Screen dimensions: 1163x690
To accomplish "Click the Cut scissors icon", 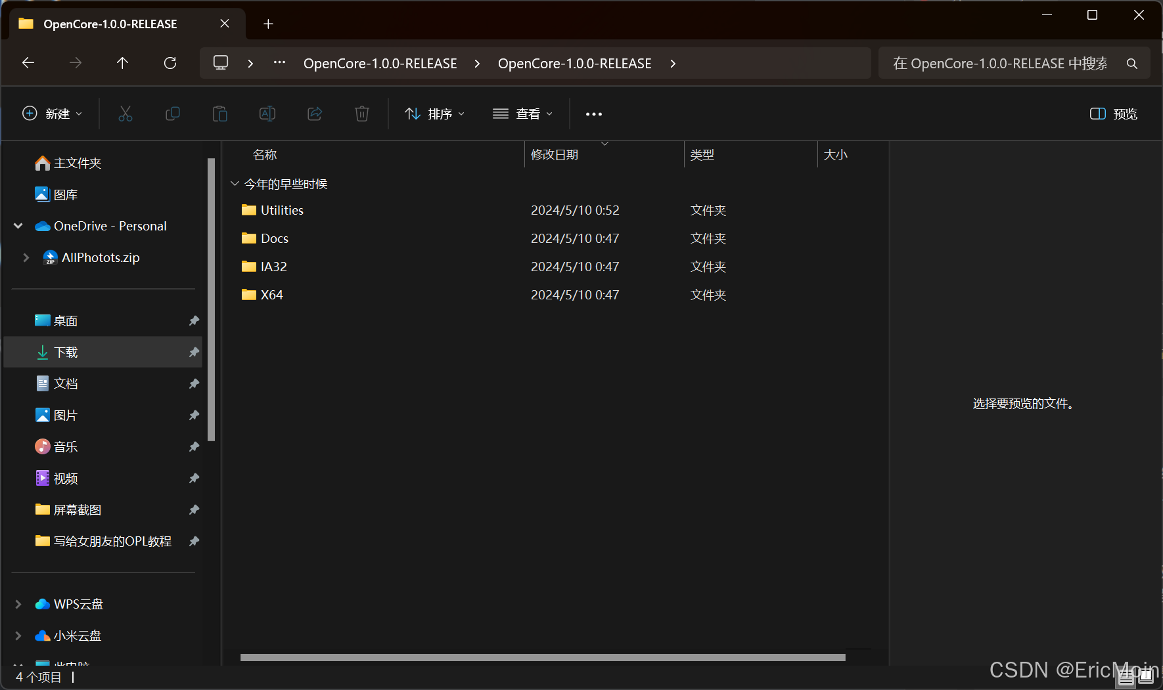I will [x=125, y=114].
